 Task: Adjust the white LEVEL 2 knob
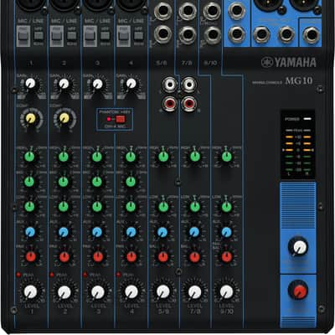tap(64, 292)
